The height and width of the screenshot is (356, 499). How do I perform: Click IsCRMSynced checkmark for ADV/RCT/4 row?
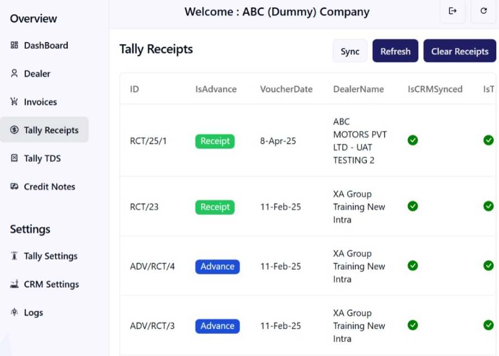pyautogui.click(x=413, y=265)
